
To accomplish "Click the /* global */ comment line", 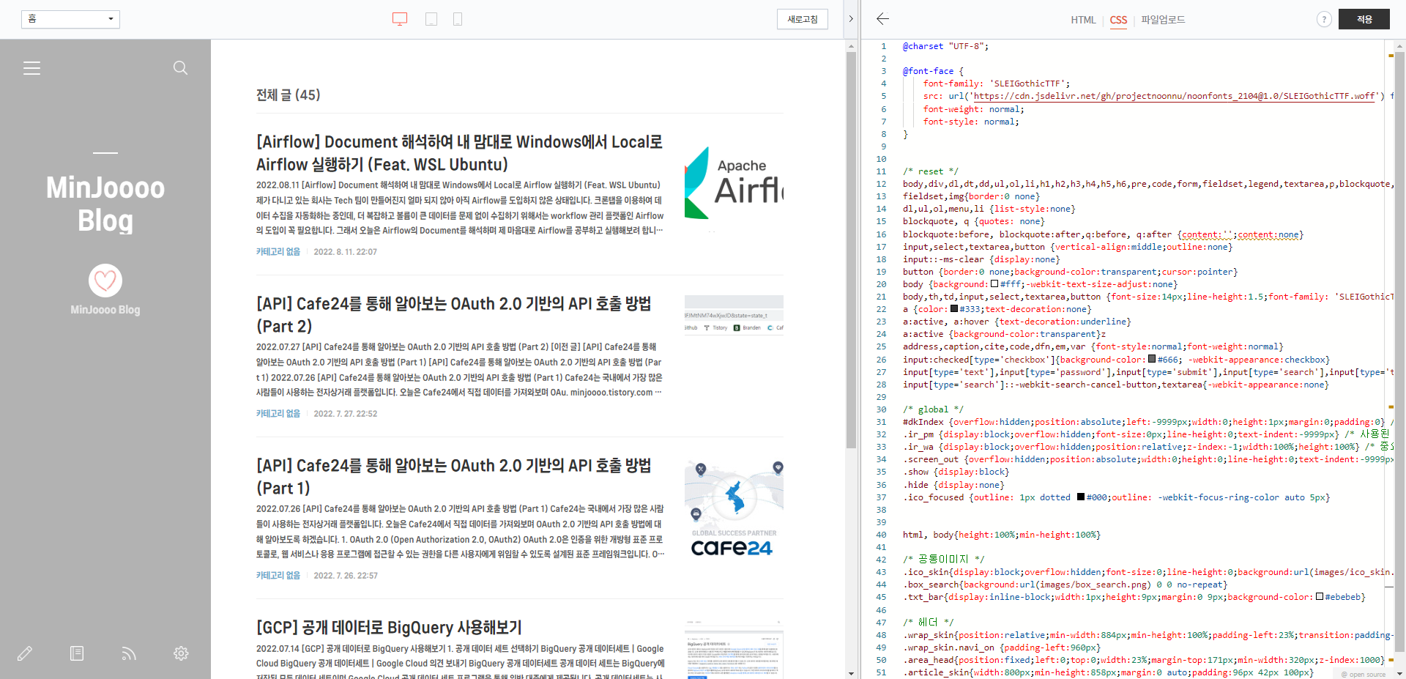I will [933, 409].
